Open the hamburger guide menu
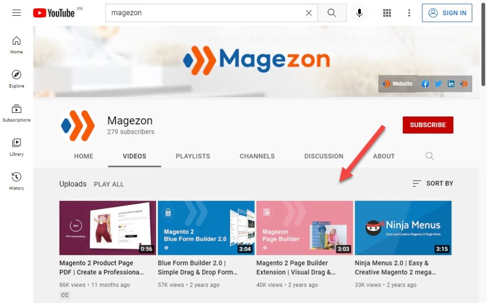487x303 pixels. [17, 13]
